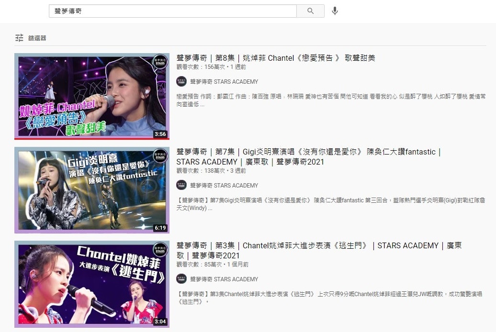This screenshot has height=332, width=496.
Task: Open the Chantel 逃生門 第3集 video thumbnail
Action: tap(91, 284)
